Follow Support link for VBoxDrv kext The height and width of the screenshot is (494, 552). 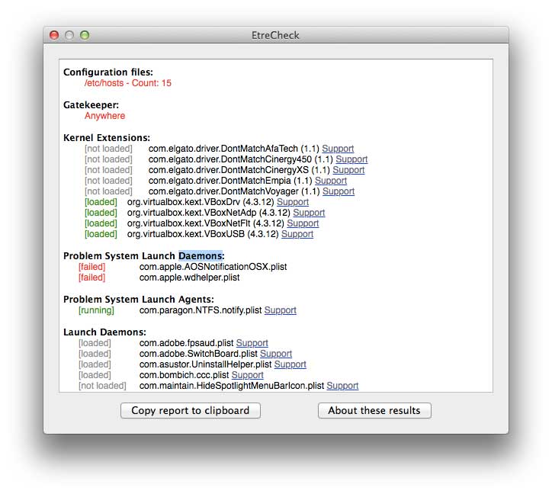[293, 202]
